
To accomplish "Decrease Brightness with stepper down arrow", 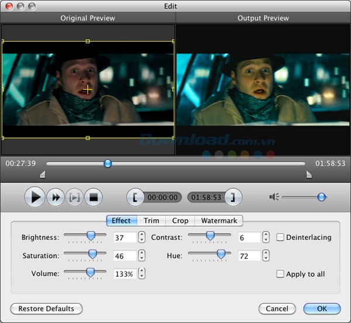I will click(142, 240).
